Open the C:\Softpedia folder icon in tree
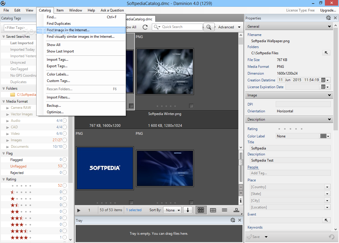This screenshot has height=243, width=339. [x=13, y=95]
